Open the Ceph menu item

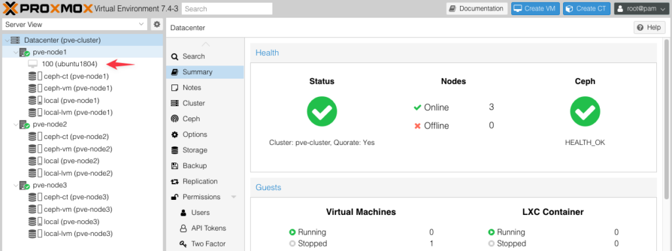(x=205, y=119)
